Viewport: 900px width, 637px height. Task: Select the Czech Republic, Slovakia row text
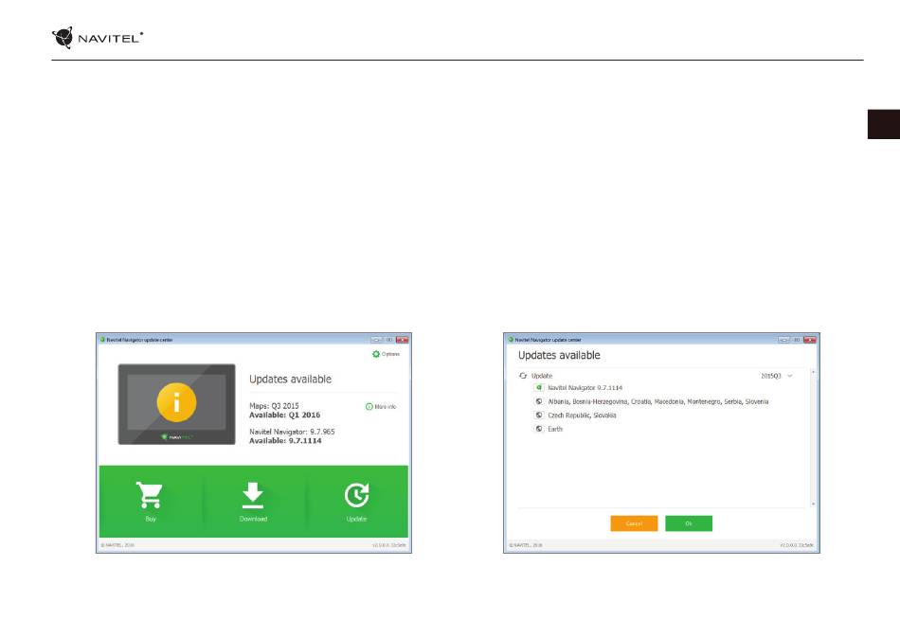[582, 416]
